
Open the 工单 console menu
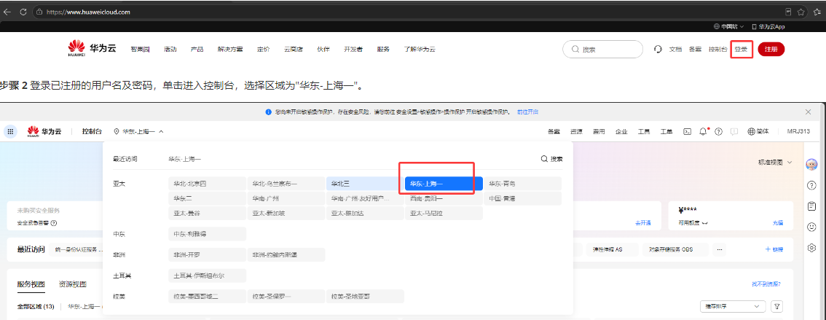666,131
